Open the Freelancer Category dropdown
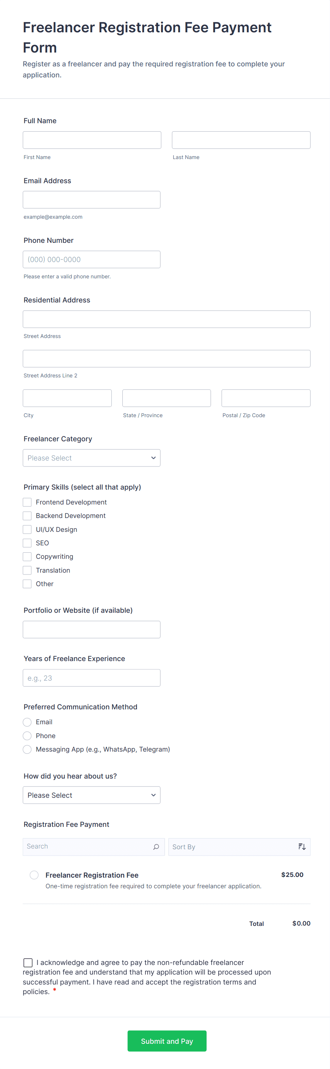Viewport: 330px width, 1069px height. (92, 458)
